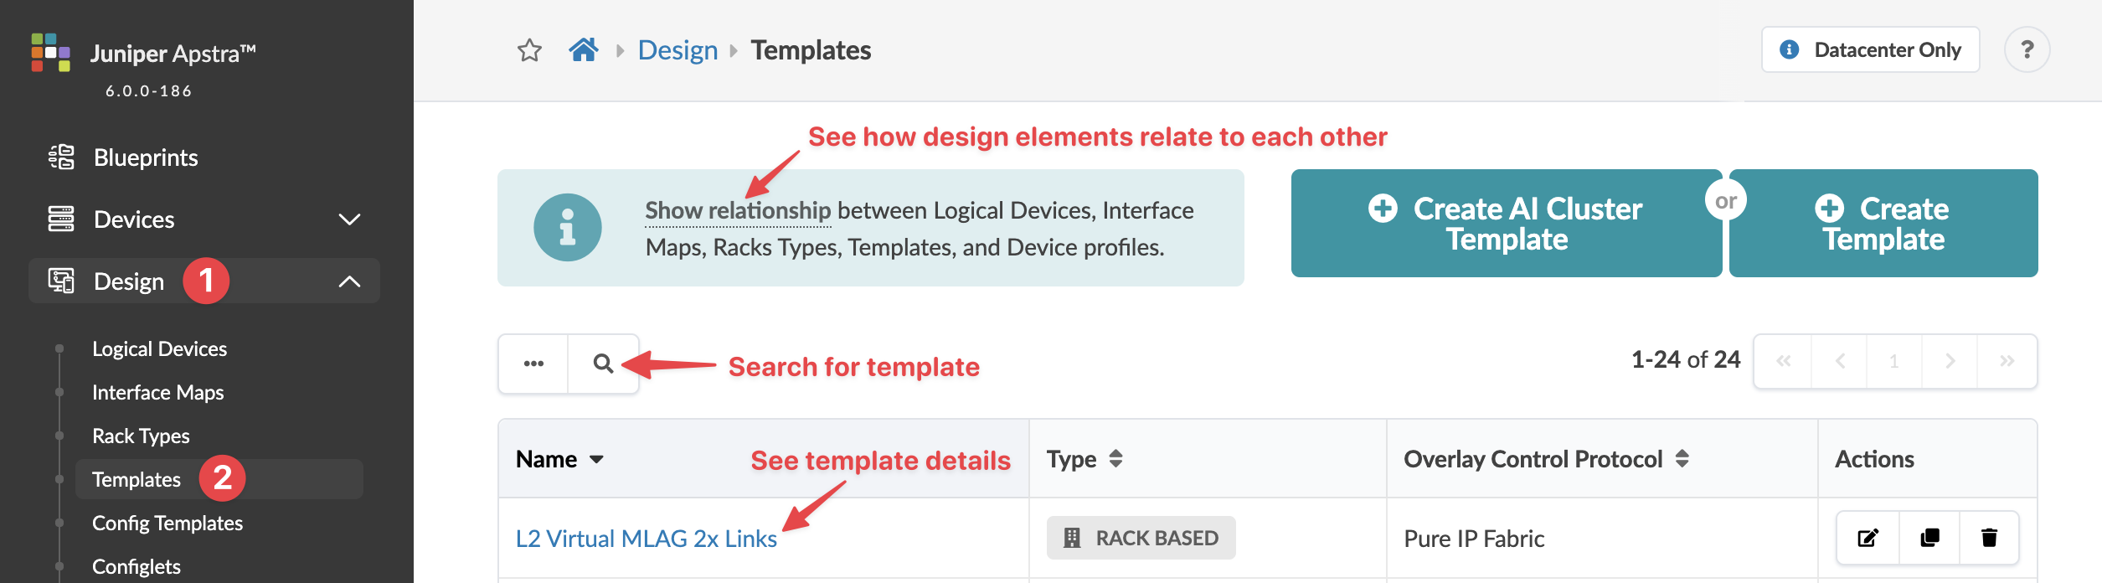Collapse the Design sidebar section
The width and height of the screenshot is (2102, 583).
click(x=349, y=281)
